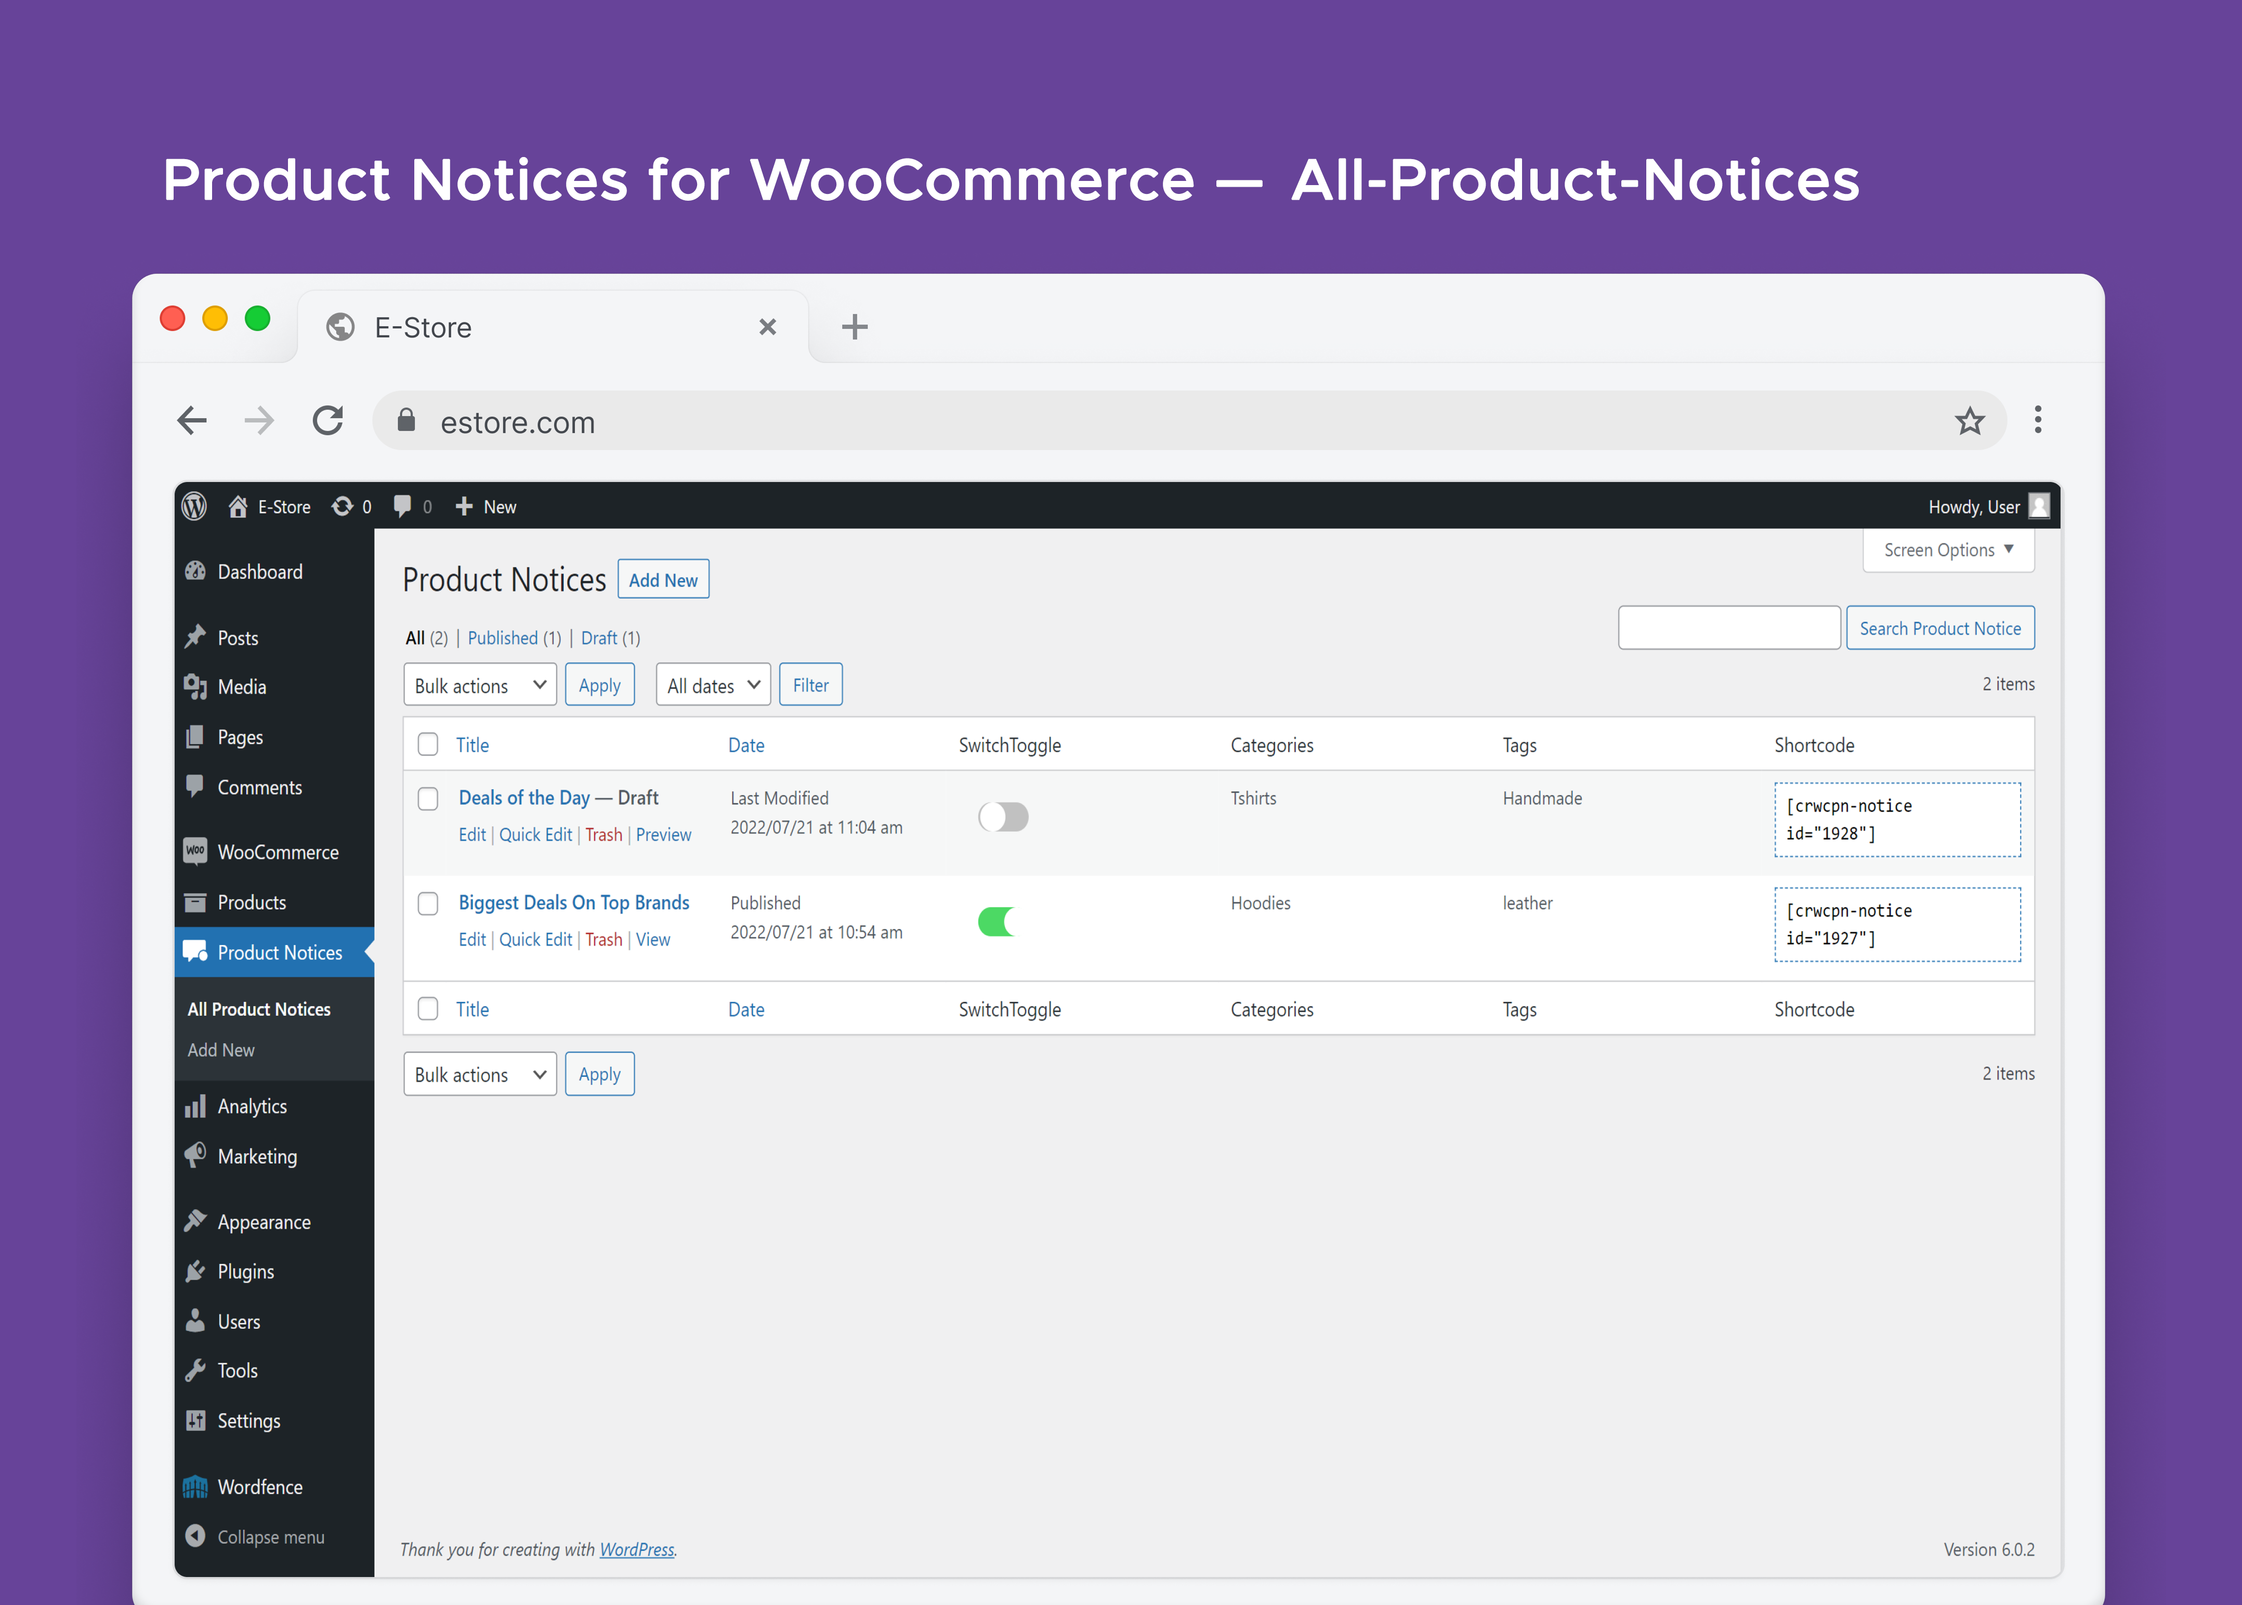The height and width of the screenshot is (1605, 2242).
Task: Click the Search Product Notice button
Action: click(x=1941, y=629)
